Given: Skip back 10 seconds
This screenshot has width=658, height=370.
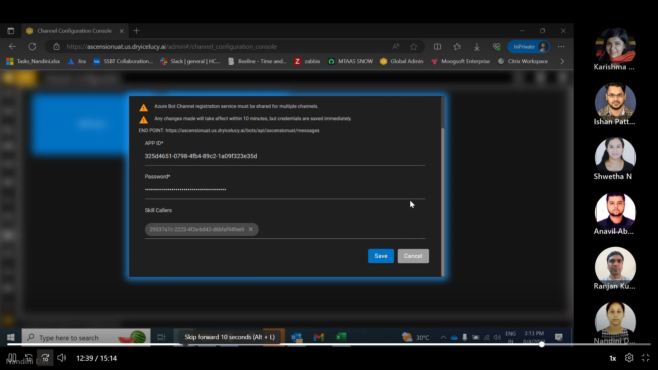Looking at the screenshot, I should [x=29, y=358].
